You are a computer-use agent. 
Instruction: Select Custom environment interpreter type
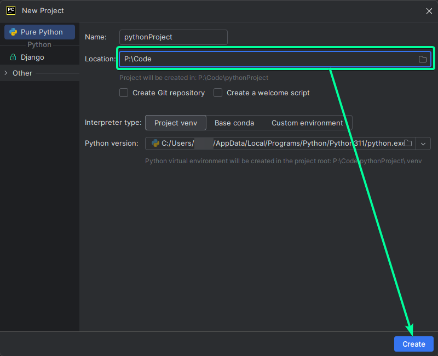[x=307, y=123]
